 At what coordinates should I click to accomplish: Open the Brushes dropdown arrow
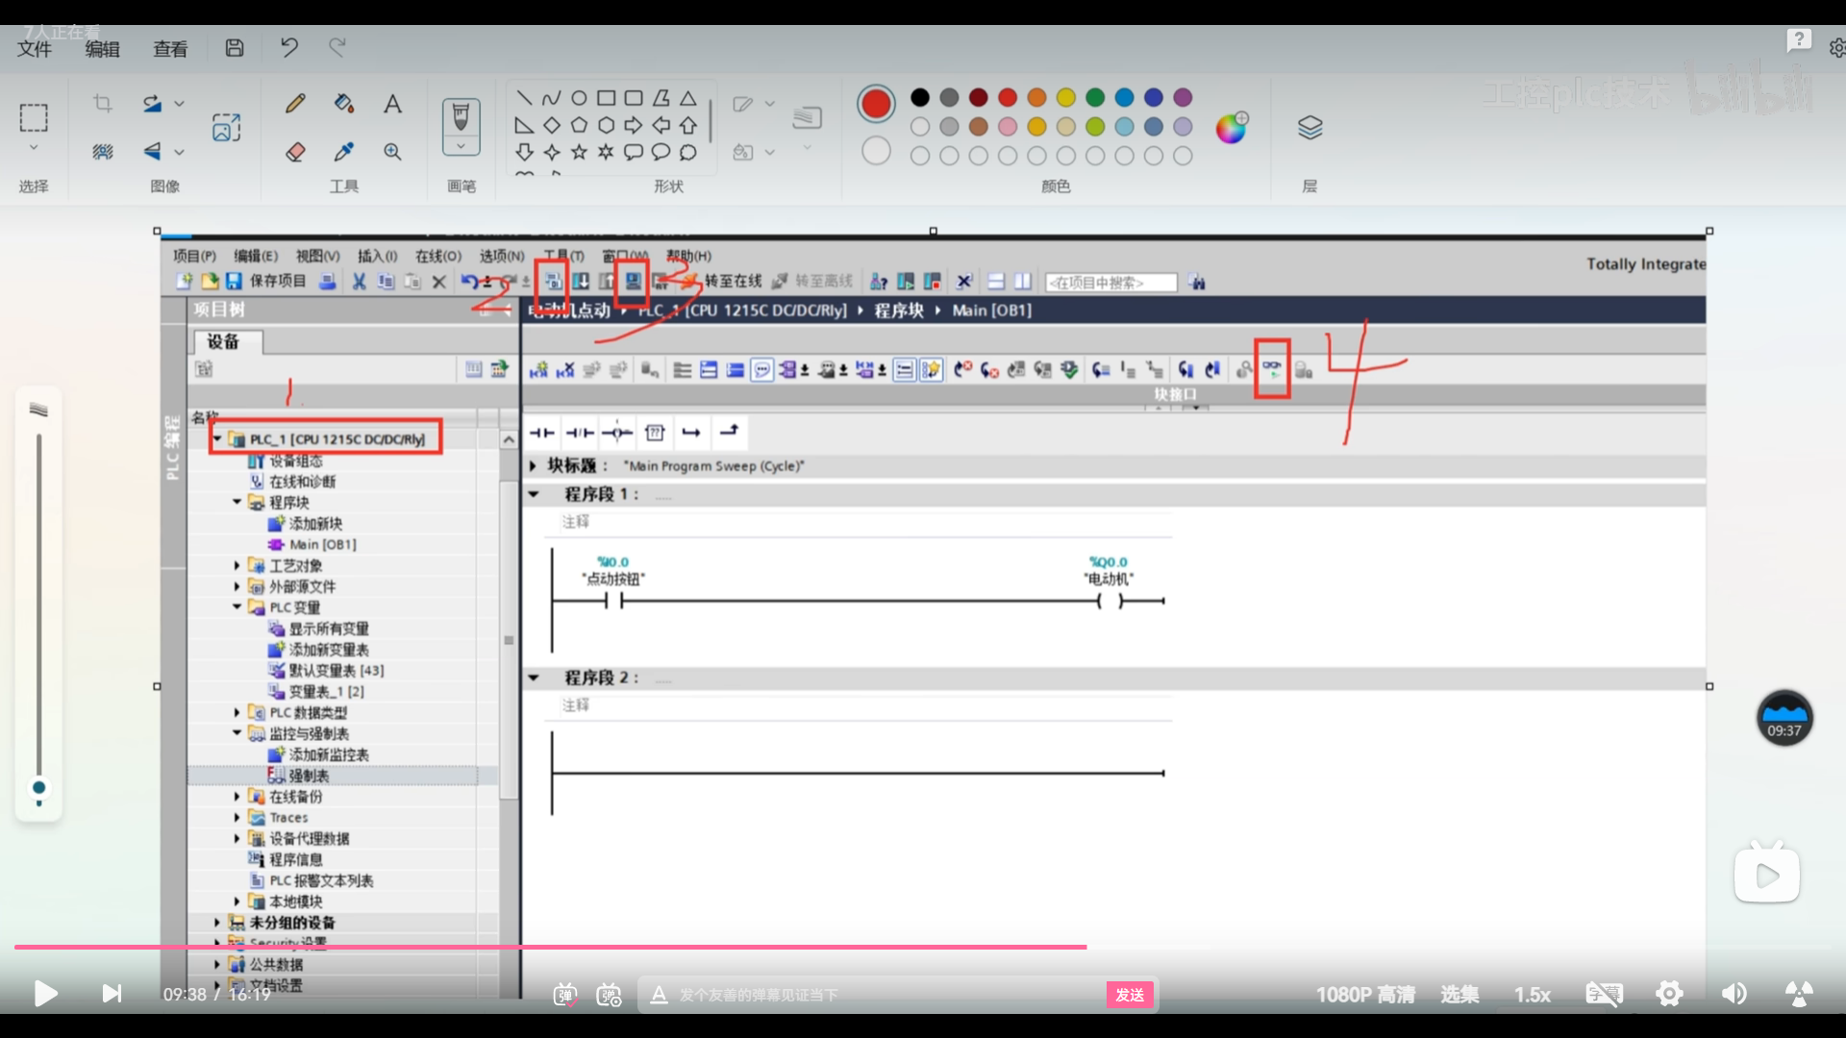click(461, 146)
